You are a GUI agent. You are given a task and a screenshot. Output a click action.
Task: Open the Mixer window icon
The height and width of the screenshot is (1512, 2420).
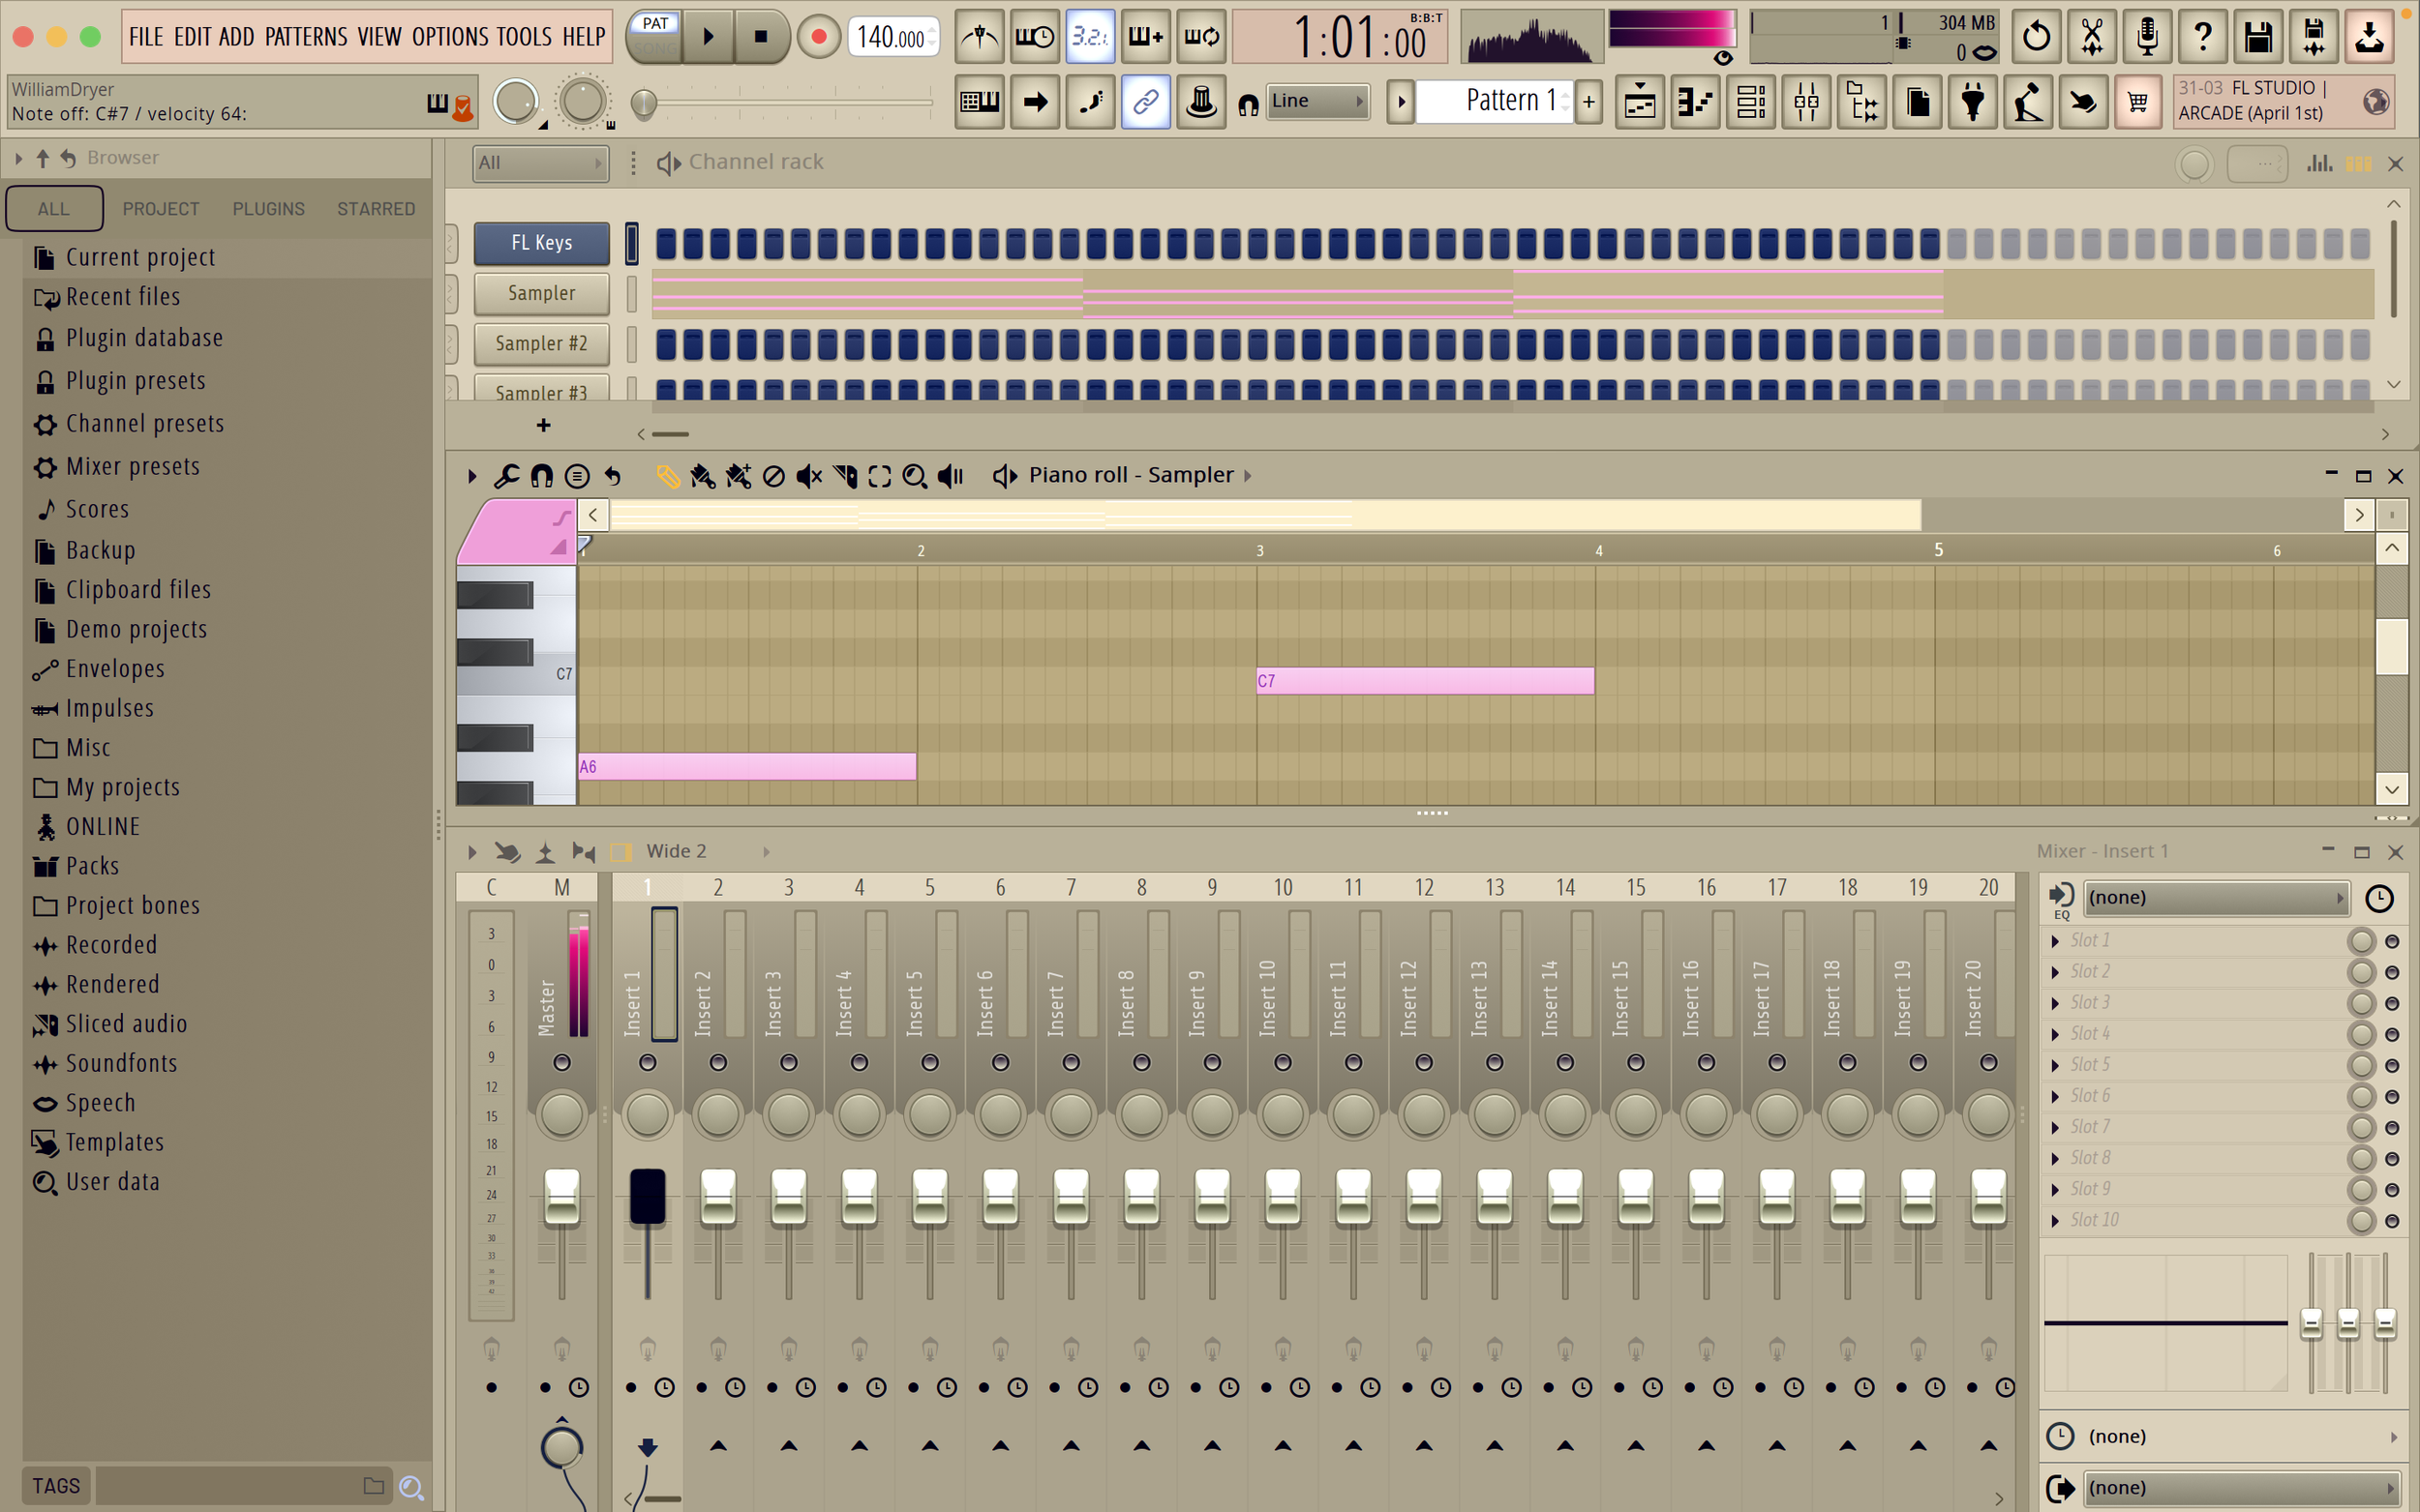[x=1805, y=102]
